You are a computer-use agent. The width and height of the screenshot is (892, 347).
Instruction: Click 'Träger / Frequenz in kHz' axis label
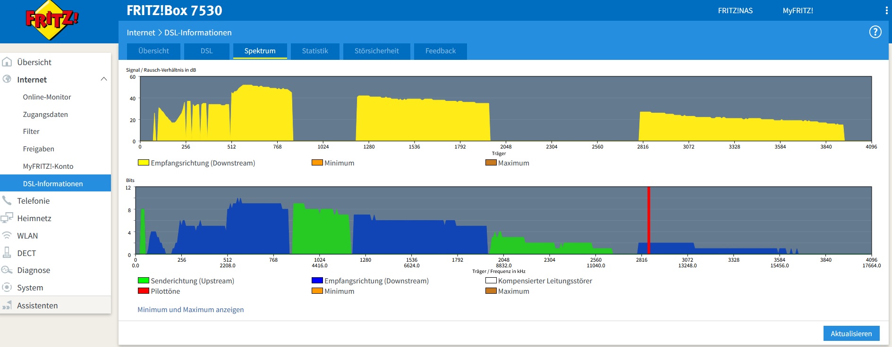[x=499, y=271]
